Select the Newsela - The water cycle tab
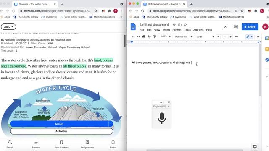269x151 pixels. point(35,4)
